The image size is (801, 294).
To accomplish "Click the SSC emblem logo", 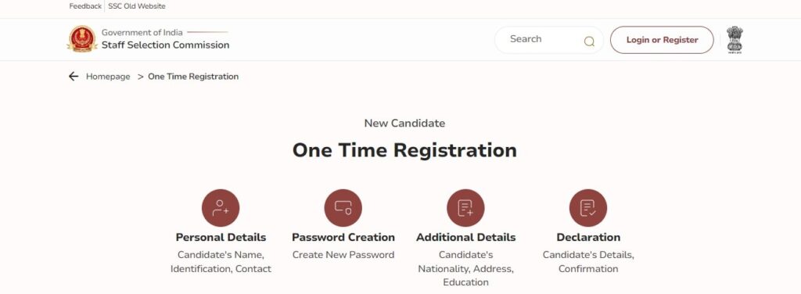I will (82, 39).
